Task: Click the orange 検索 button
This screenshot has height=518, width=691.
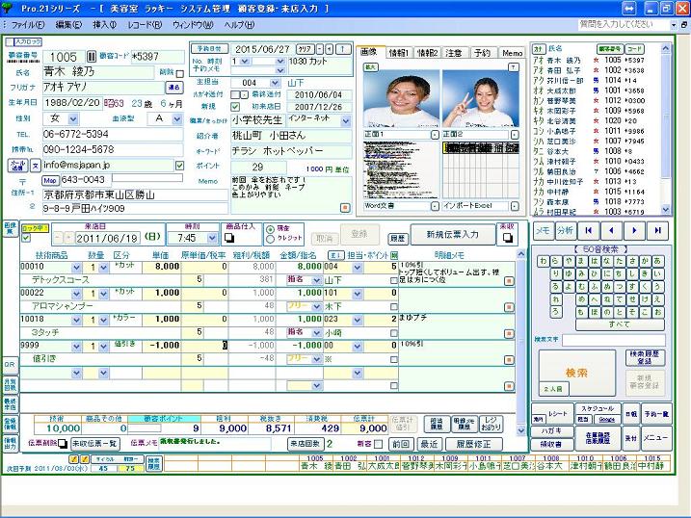Action: pyautogui.click(x=576, y=373)
